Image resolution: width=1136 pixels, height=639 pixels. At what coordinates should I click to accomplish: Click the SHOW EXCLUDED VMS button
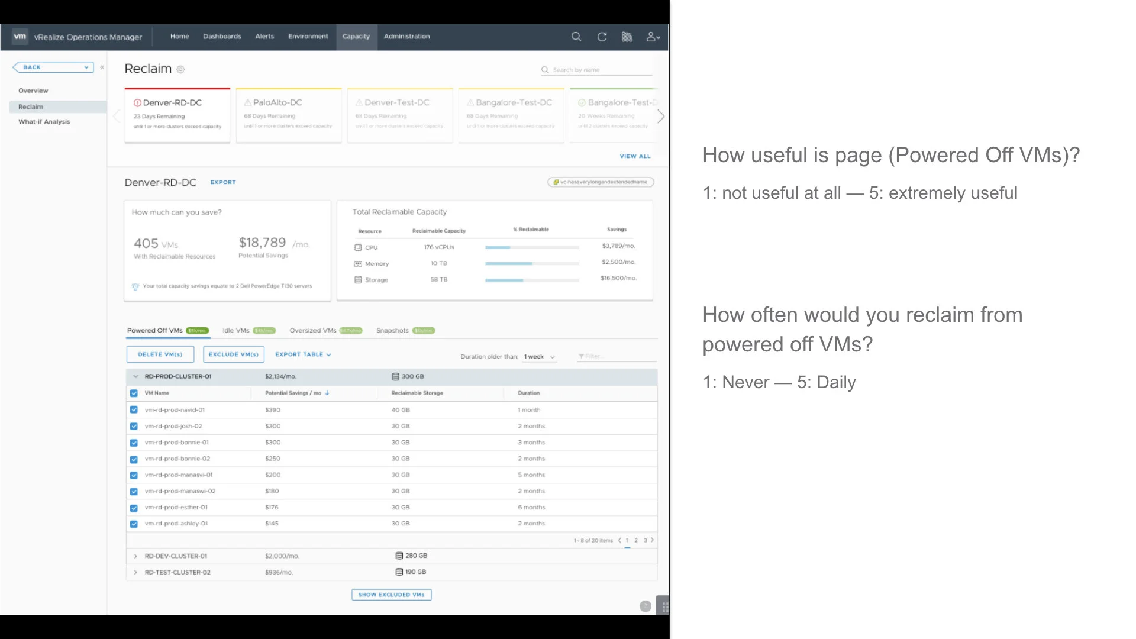pos(391,595)
